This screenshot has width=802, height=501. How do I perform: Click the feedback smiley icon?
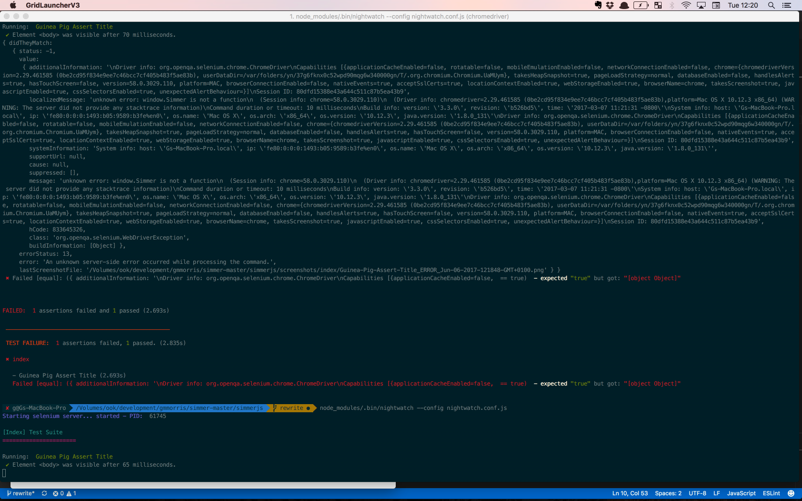click(791, 493)
